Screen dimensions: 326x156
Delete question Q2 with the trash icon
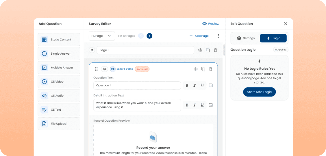point(211,69)
